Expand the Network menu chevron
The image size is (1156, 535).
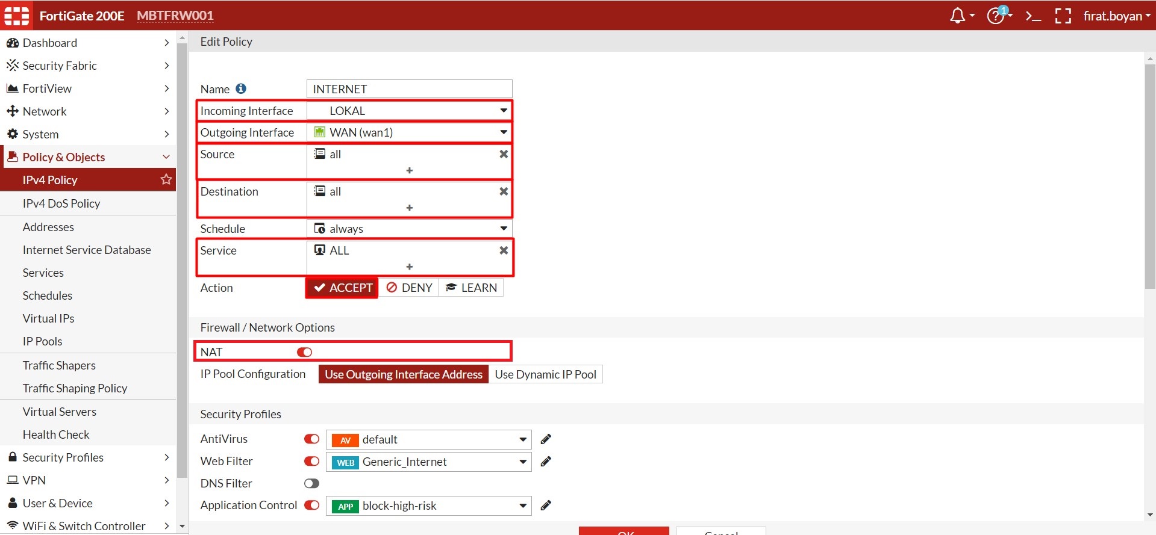coord(167,111)
